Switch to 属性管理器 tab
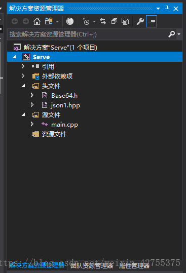 click(x=134, y=266)
